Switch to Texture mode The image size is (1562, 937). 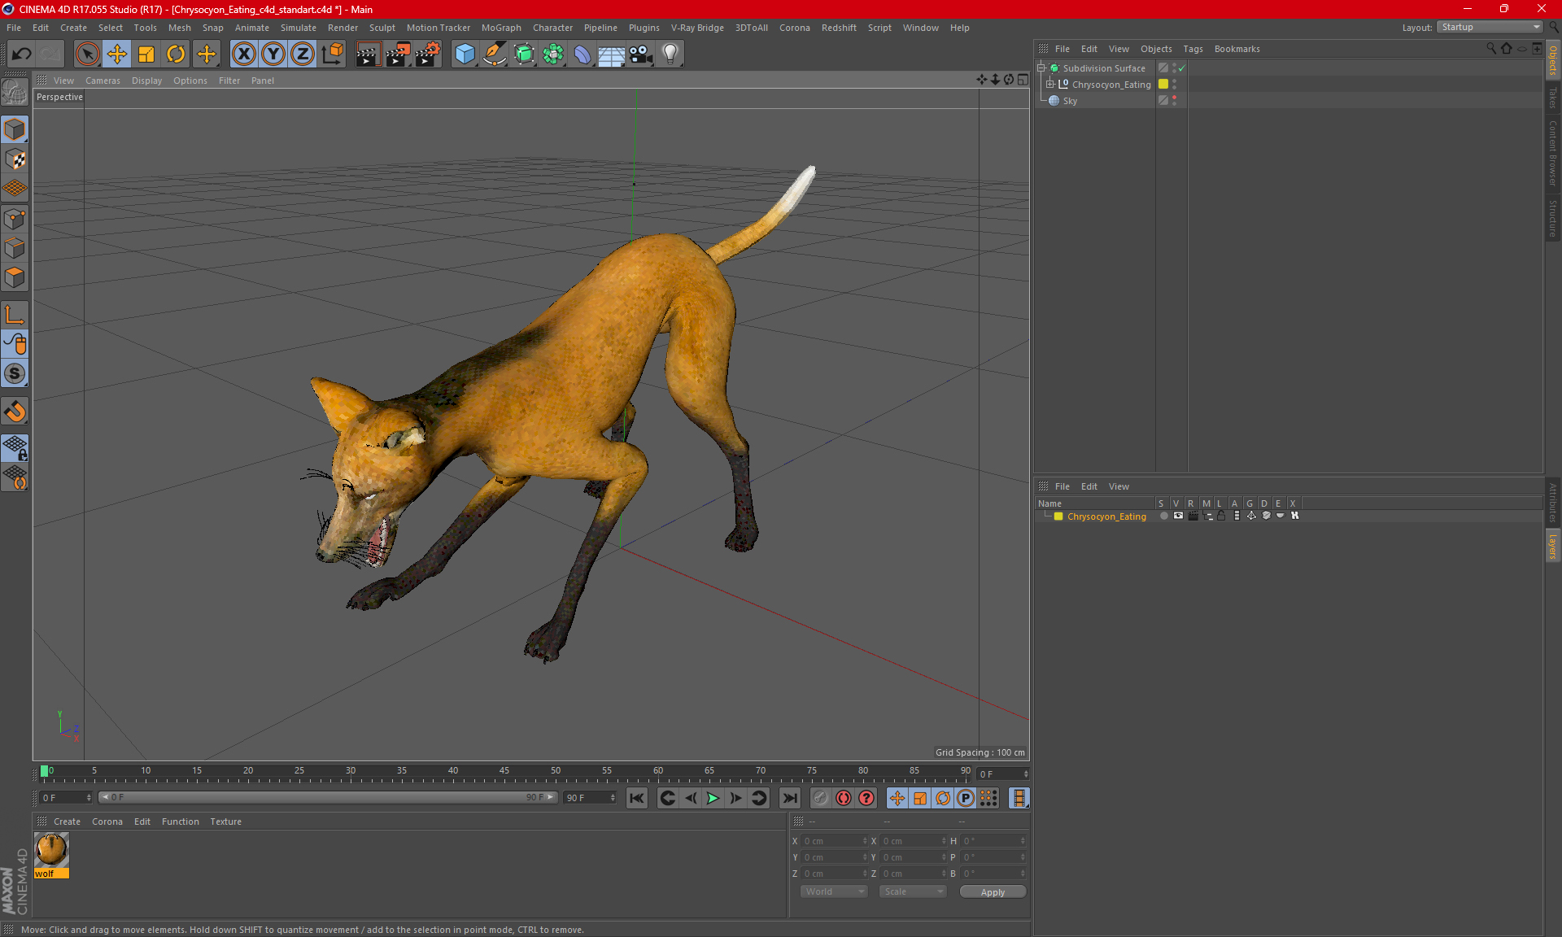15,159
